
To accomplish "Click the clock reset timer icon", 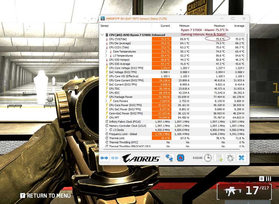I will [208, 158].
